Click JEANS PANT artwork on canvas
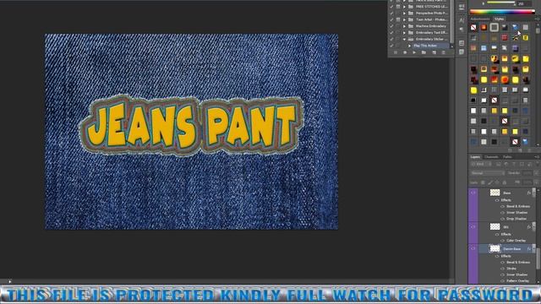 click(192, 125)
